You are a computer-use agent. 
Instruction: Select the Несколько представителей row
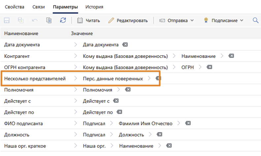pos(35,78)
